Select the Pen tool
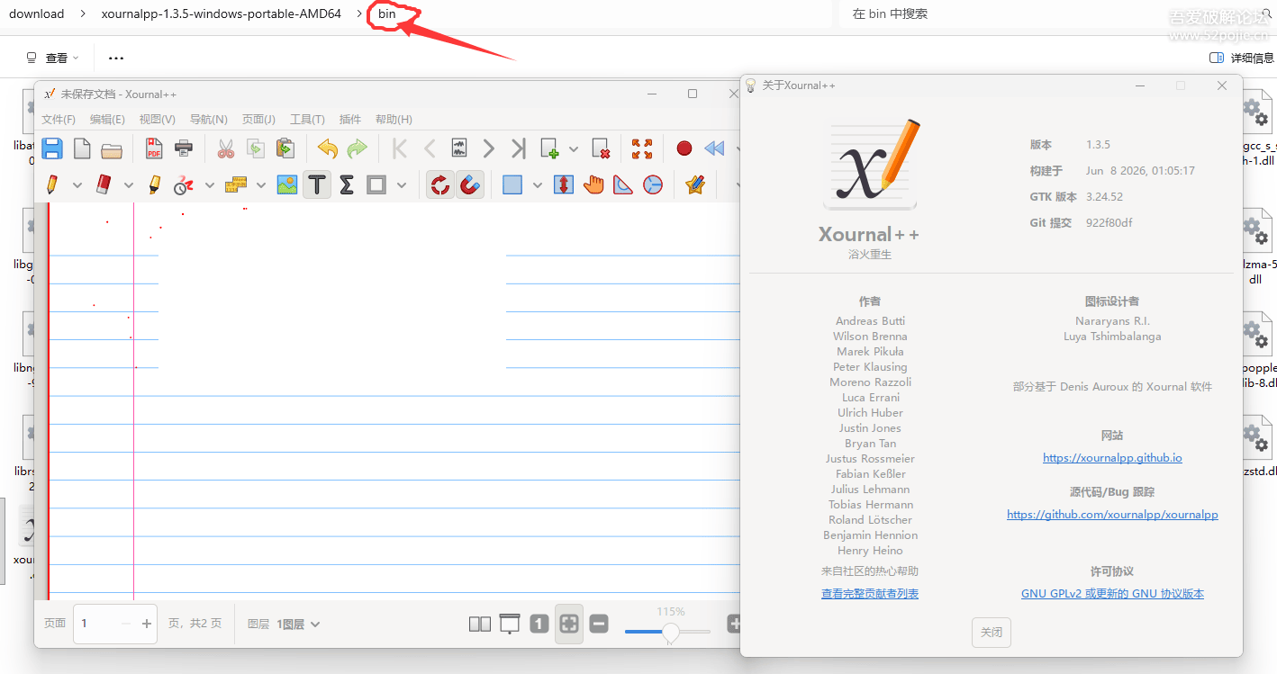Viewport: 1277px width, 674px height. coord(52,184)
